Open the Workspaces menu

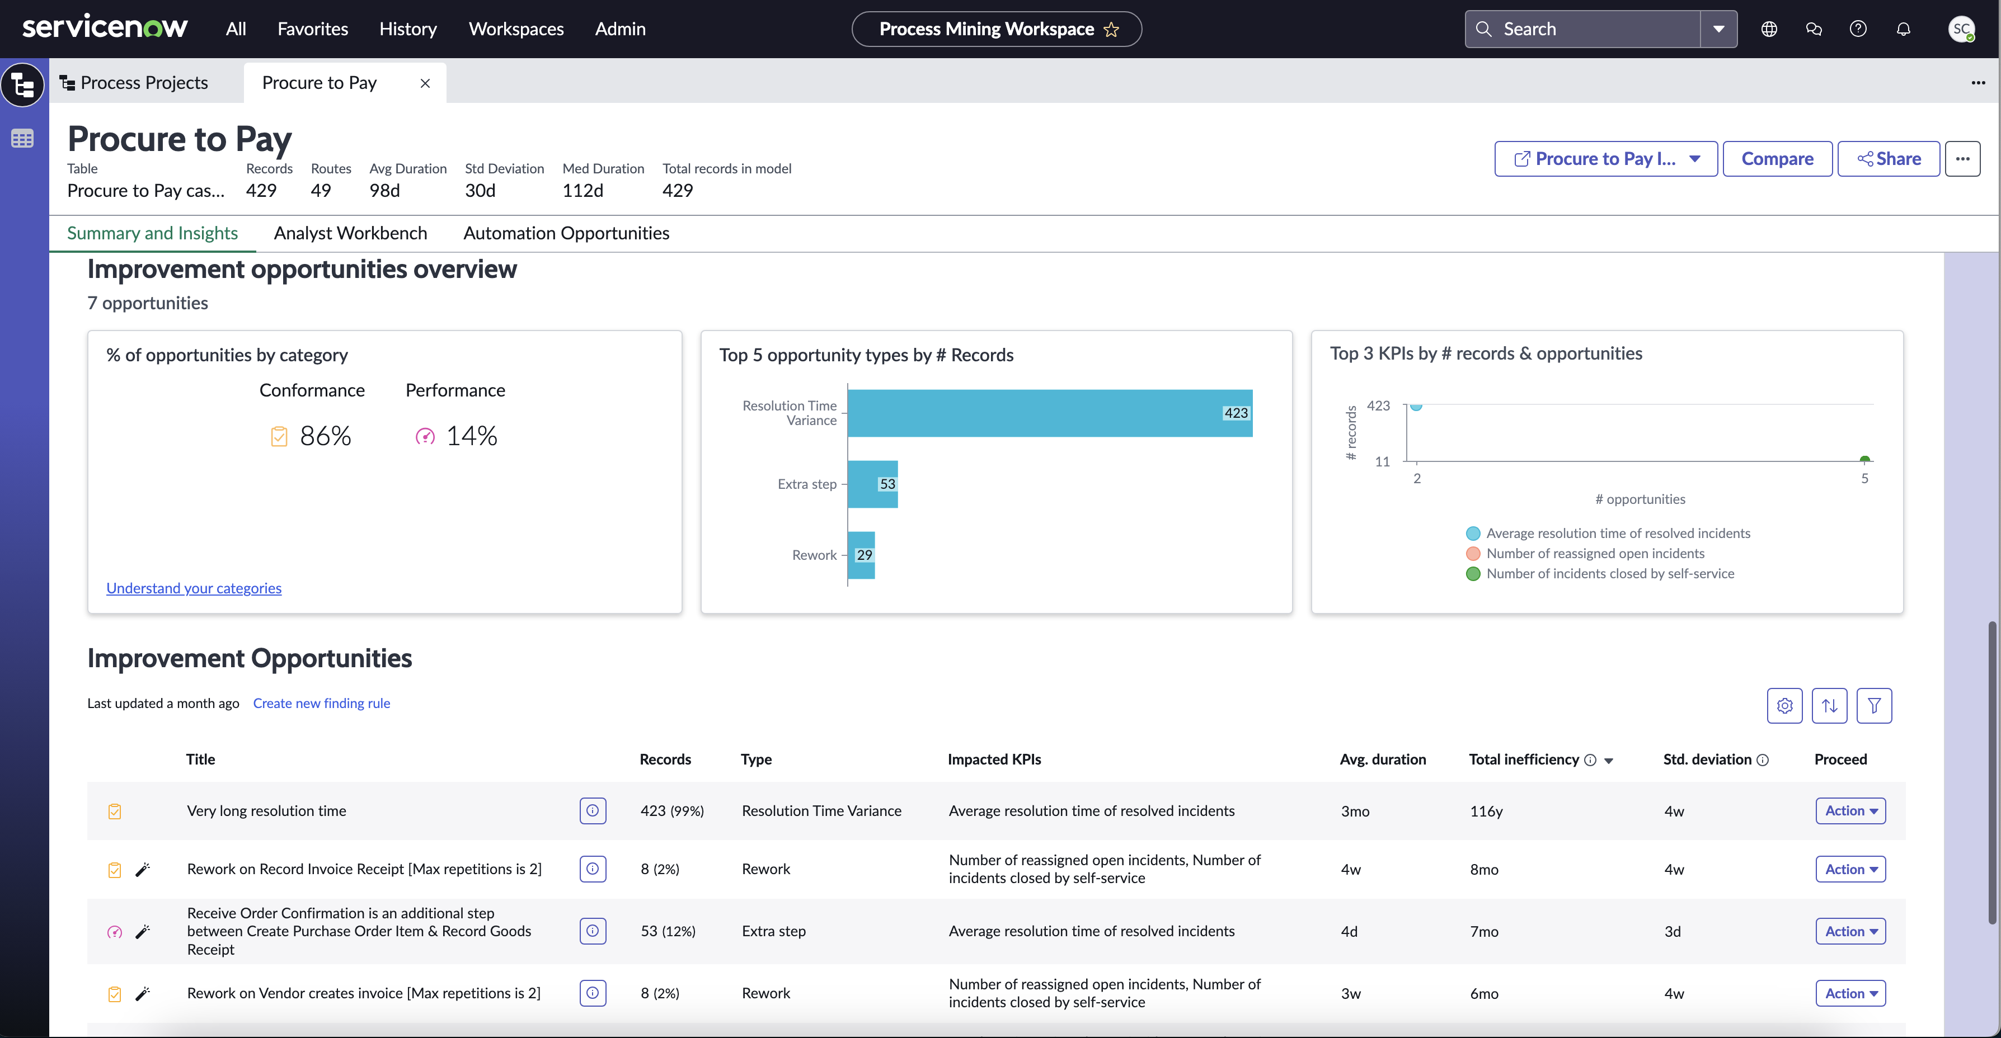point(516,29)
